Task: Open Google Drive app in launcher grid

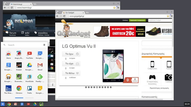Action: (x=29, y=67)
